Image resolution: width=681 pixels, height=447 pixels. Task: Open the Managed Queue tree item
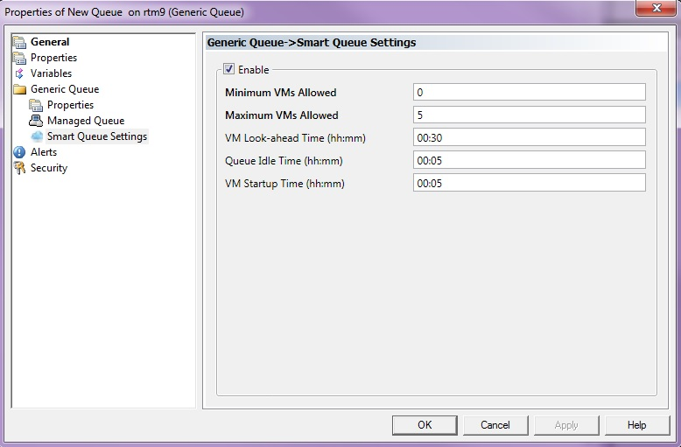click(85, 121)
